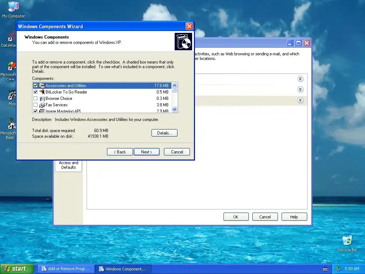The width and height of the screenshot is (365, 274).
Task: Click the 17.6 MB size value
Action: pos(161,86)
